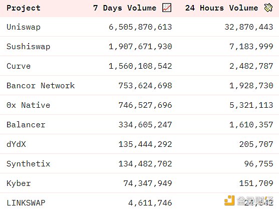Image resolution: width=279 pixels, height=211 pixels.
Task: Click Balancer's 7-day value 334,605,247
Action: point(145,125)
